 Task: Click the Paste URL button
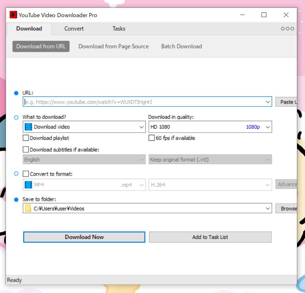[286, 102]
